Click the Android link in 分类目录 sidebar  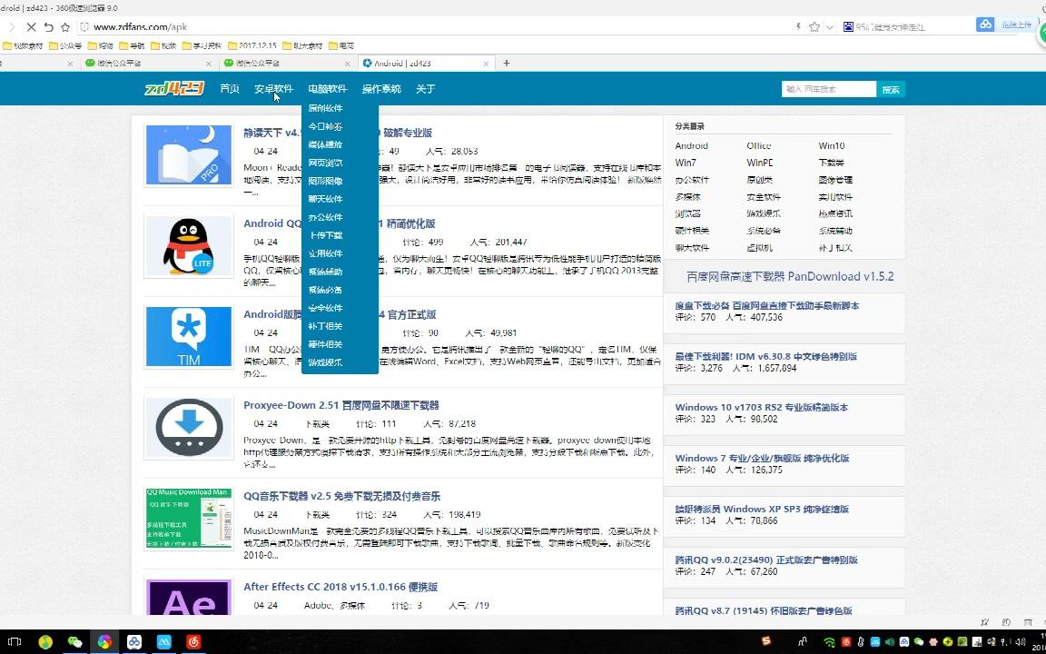[x=691, y=145]
